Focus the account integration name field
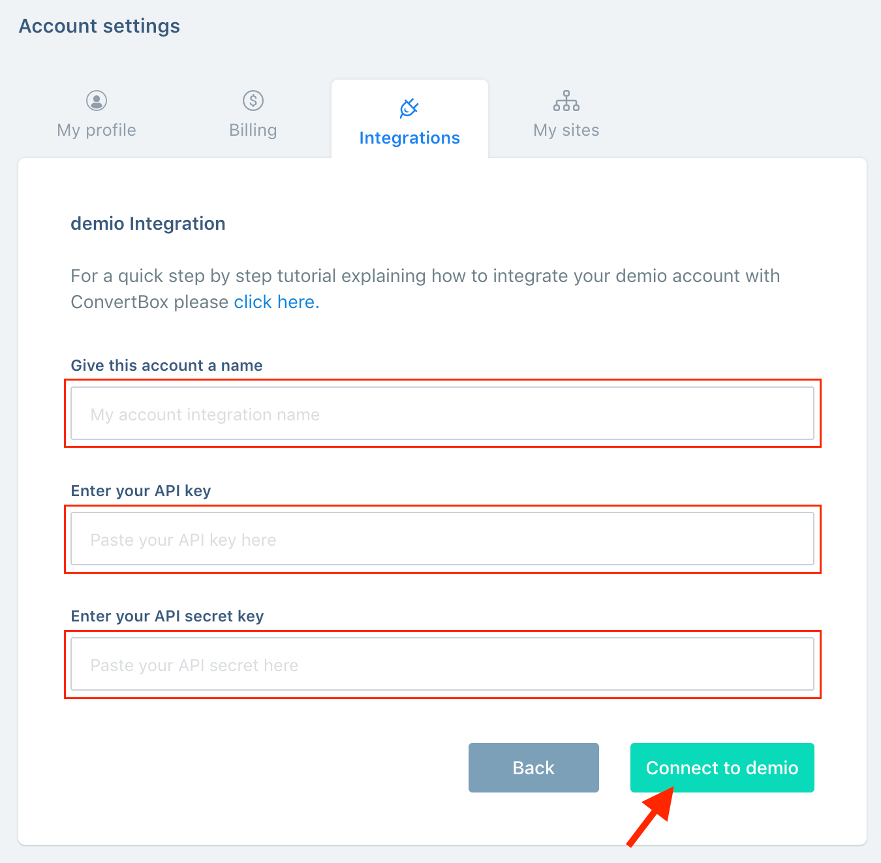 (x=442, y=413)
